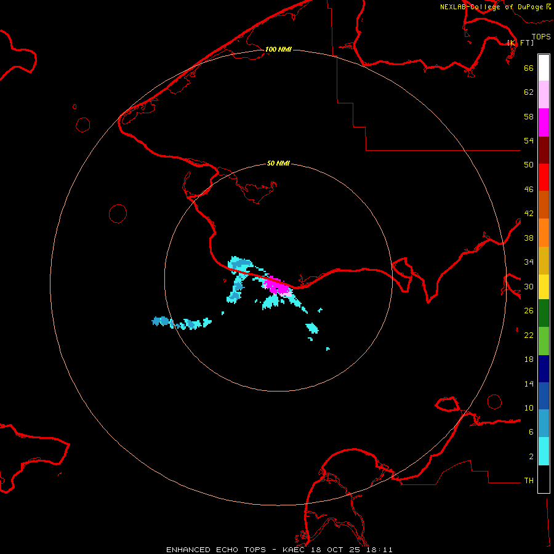Select the light green legend swatch
554x554 pixels.
coord(544,341)
